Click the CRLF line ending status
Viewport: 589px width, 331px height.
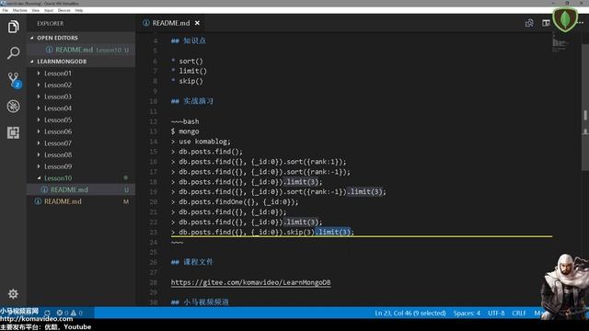(519, 313)
